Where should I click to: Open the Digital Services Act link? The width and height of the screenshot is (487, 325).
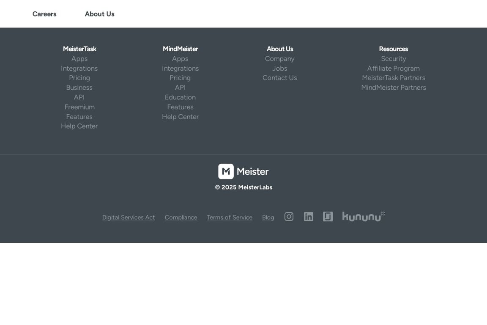(x=129, y=218)
